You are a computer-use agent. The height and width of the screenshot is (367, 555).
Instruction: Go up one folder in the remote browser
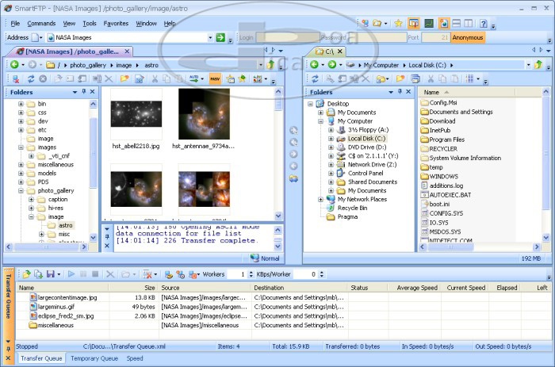click(x=270, y=63)
